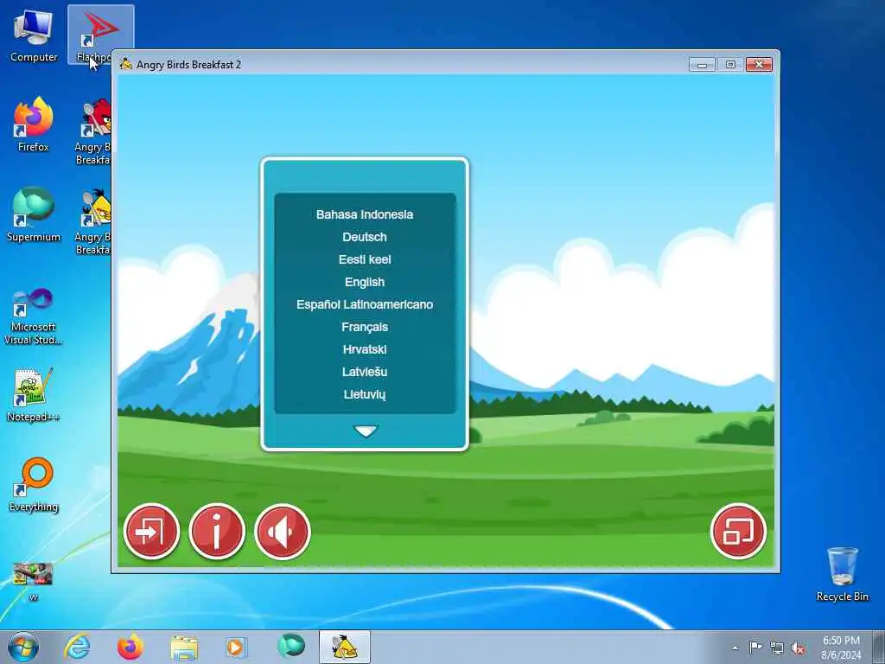
Task: Launch Windows Media Player from taskbar
Action: (x=235, y=647)
